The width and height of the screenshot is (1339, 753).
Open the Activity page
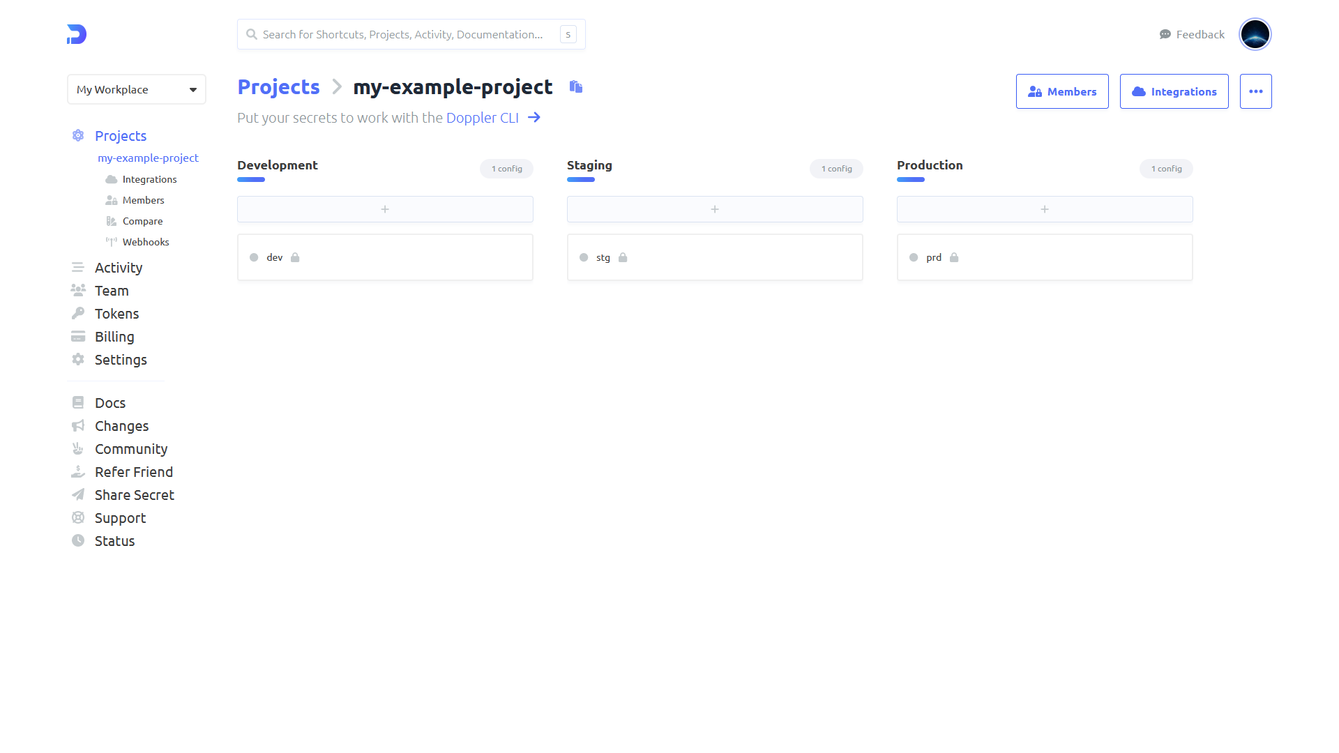click(x=118, y=268)
